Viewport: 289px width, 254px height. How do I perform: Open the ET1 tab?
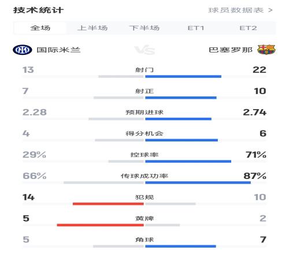(x=196, y=28)
